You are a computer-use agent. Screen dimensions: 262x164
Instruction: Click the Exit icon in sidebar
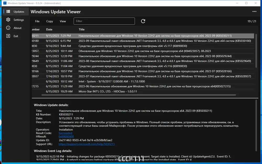point(8,36)
